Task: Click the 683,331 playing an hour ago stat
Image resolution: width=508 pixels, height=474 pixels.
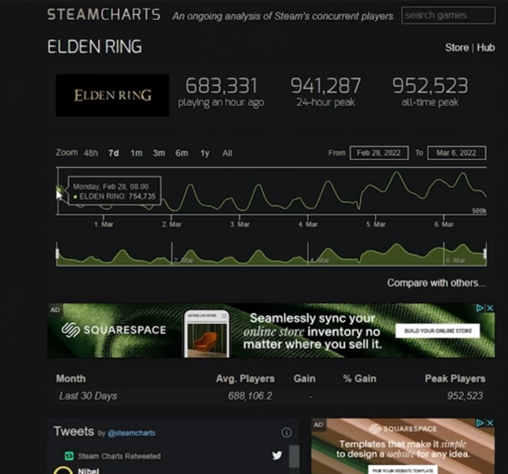Action: pos(221,92)
